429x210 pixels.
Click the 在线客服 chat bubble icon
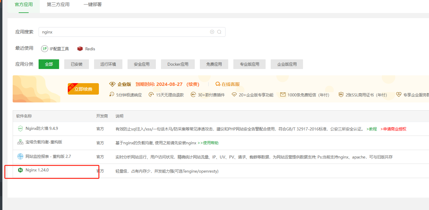pos(218,84)
